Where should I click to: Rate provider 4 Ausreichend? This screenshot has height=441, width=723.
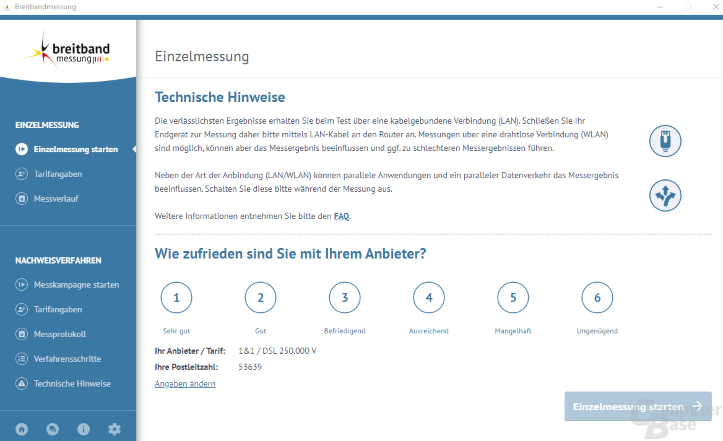(x=429, y=298)
